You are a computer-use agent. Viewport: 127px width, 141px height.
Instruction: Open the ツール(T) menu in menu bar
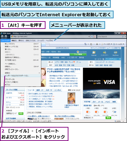(x=41, y=41)
